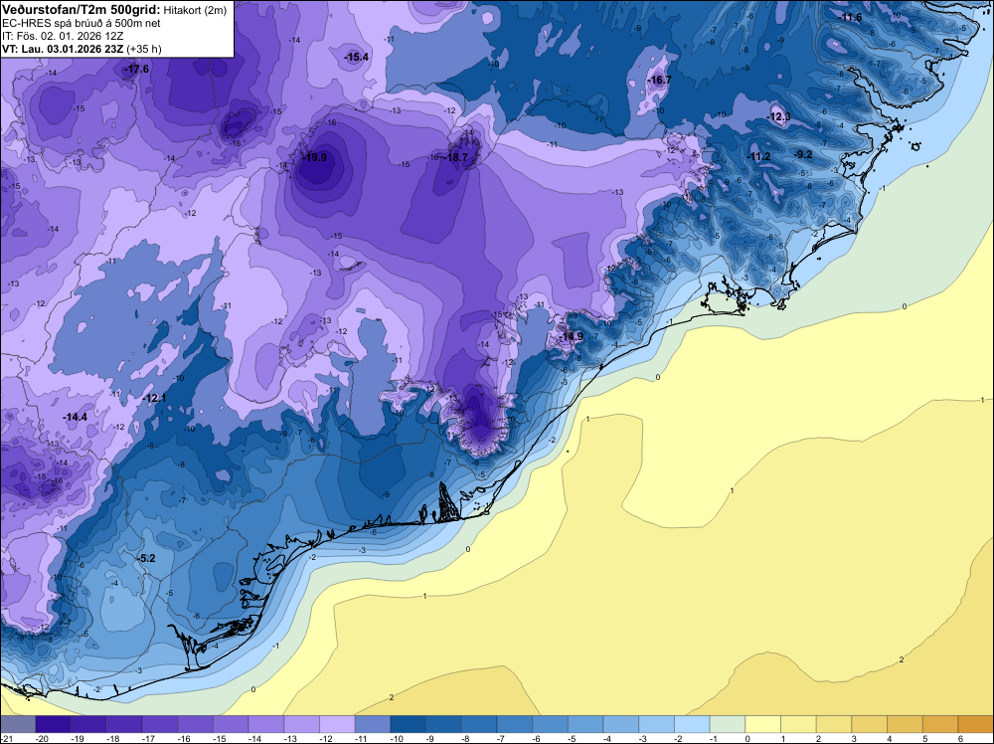Pick the legend swatch between -20 and -19
The width and height of the screenshot is (994, 744).
tap(54, 723)
